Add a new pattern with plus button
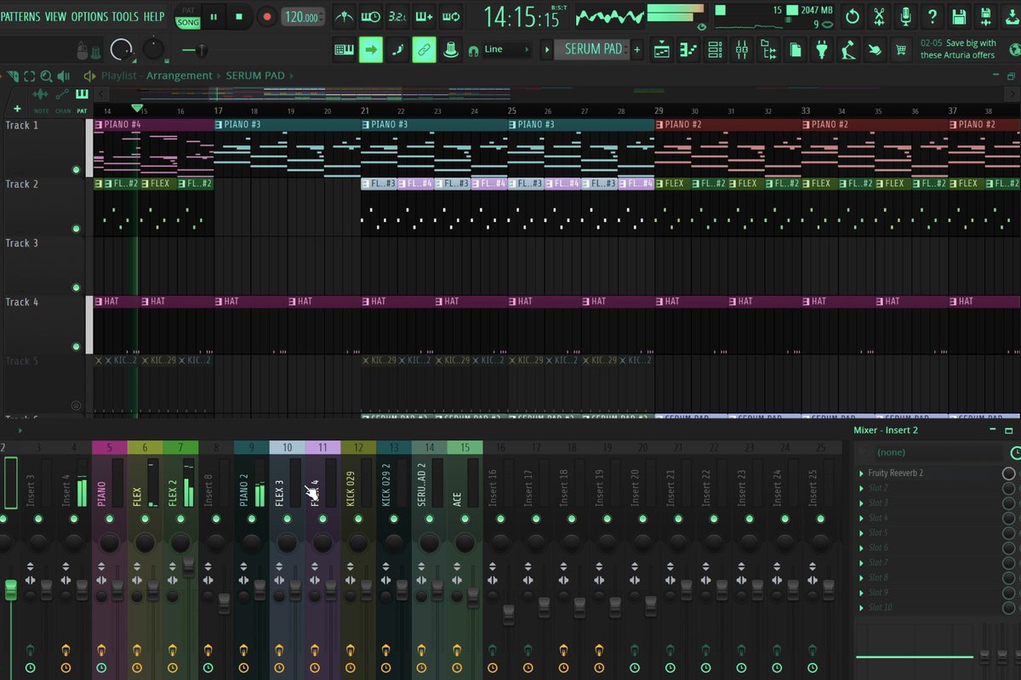This screenshot has width=1021, height=680. [637, 49]
